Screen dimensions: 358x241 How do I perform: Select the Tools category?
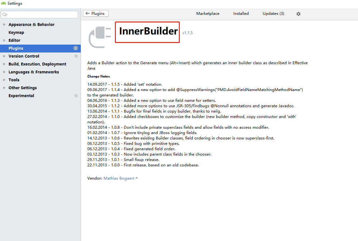pyautogui.click(x=14, y=80)
